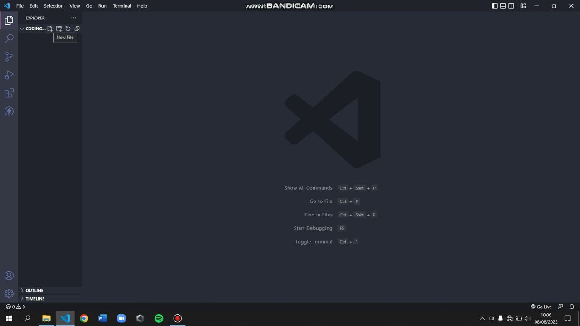580x326 pixels.
Task: Click the Go to File label
Action: (321, 201)
